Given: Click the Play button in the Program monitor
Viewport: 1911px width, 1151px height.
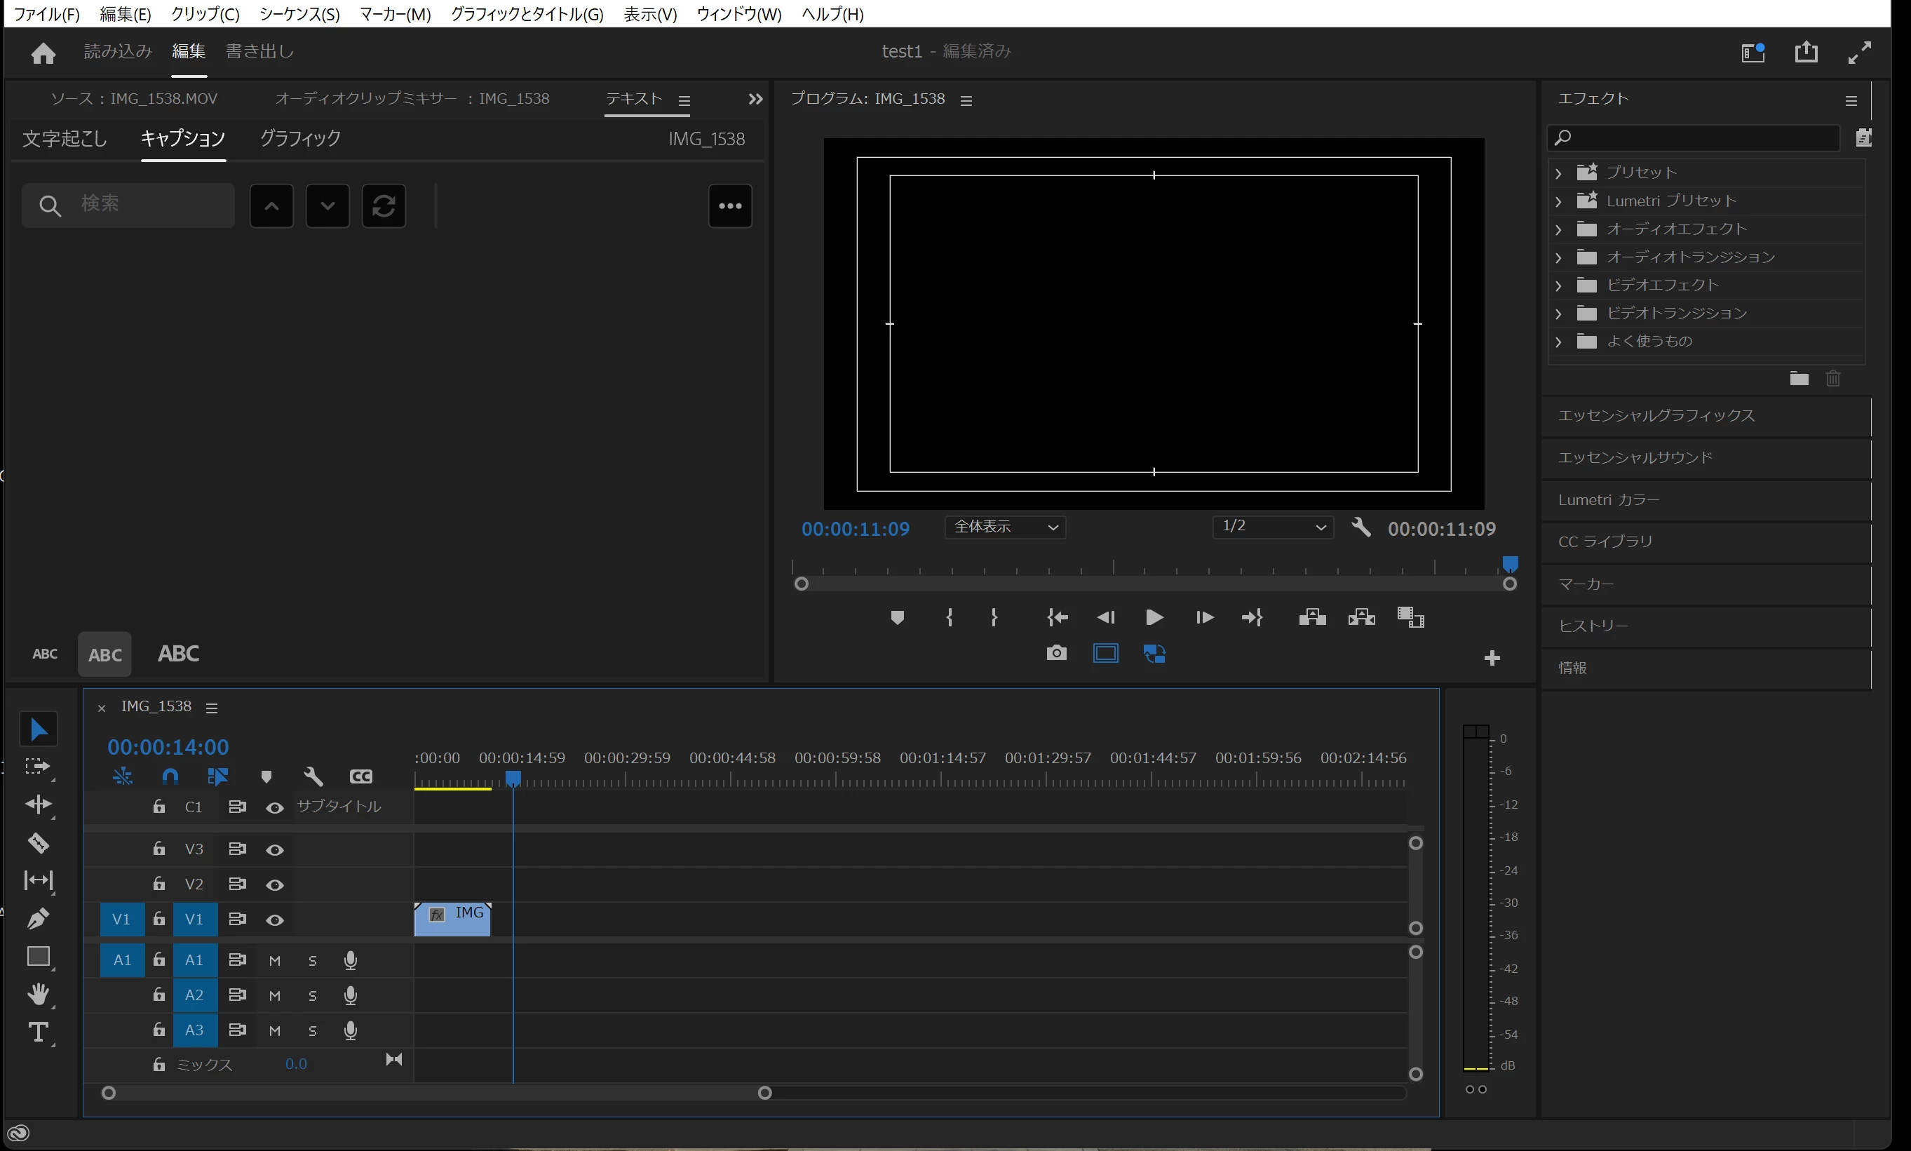Looking at the screenshot, I should pos(1154,617).
